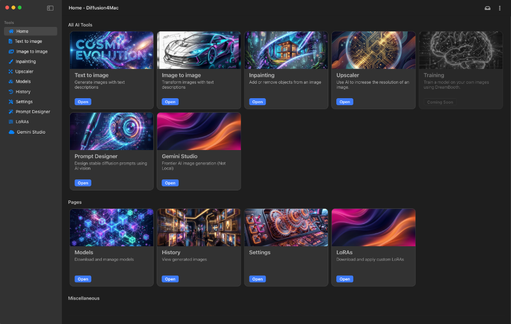This screenshot has width=511, height=324.
Task: Click 'Generate images with text descriptions' text
Action: (x=100, y=85)
